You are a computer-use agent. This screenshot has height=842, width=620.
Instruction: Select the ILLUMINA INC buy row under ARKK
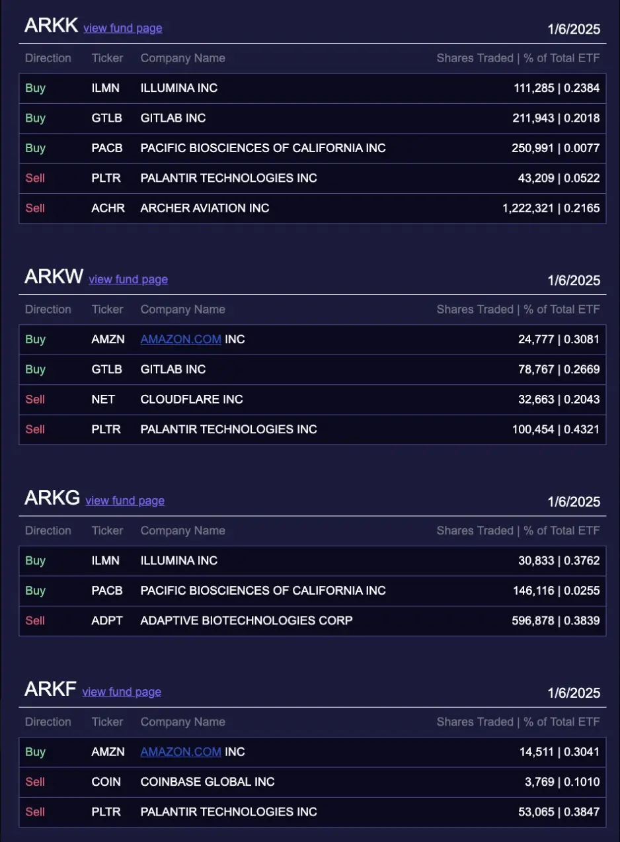click(x=311, y=88)
